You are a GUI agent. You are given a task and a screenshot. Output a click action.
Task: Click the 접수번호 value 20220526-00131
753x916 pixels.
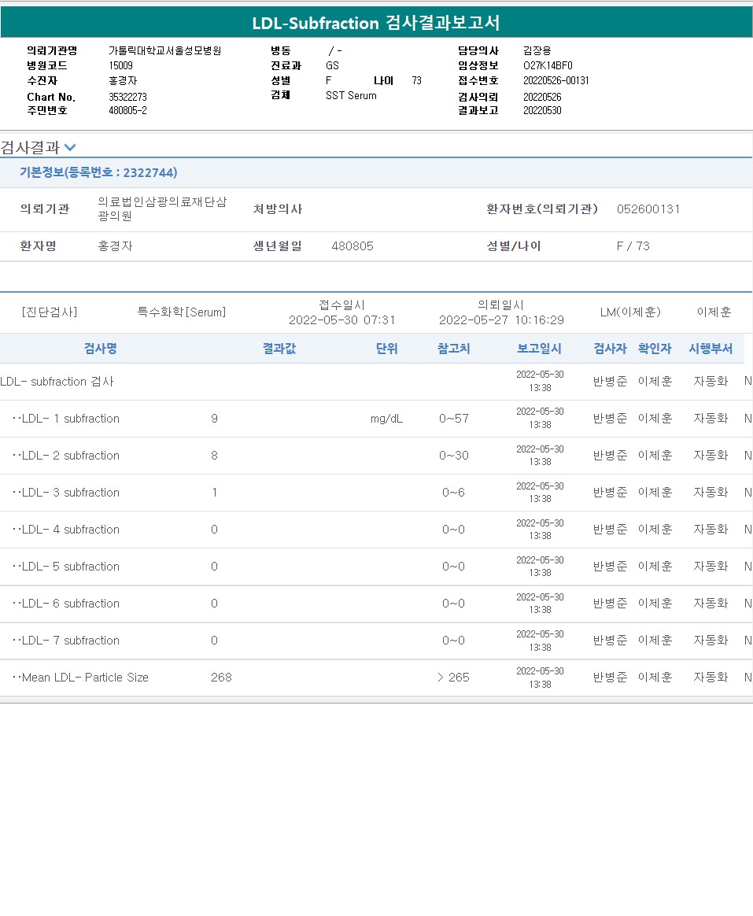[x=556, y=80]
